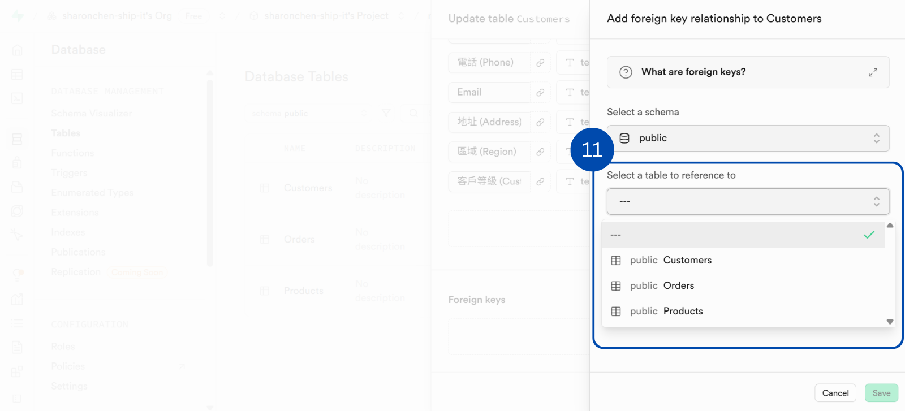Click table icon next to public Products

click(x=616, y=312)
